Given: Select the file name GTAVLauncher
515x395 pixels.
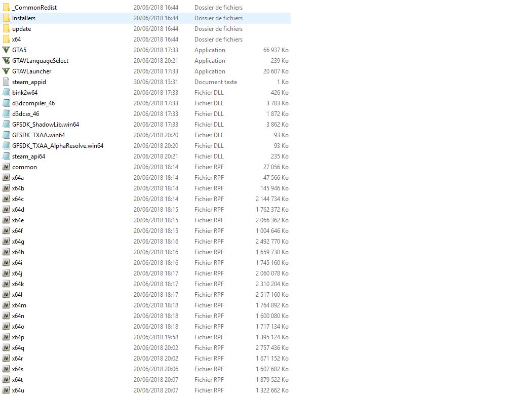Looking at the screenshot, I should 31,71.
